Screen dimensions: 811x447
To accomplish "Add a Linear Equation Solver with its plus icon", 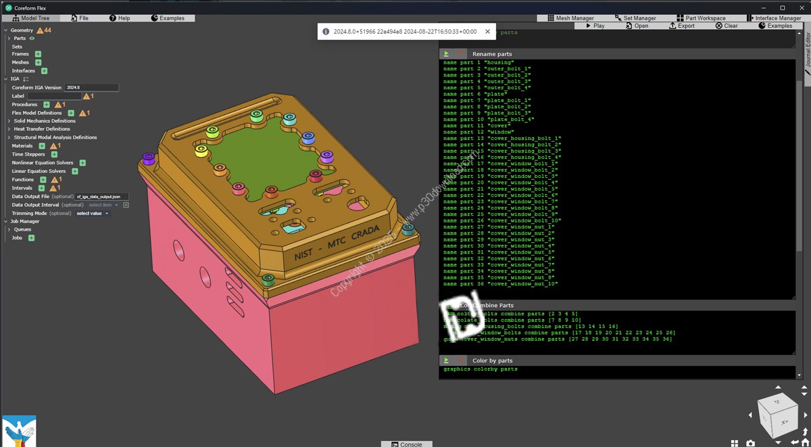I will (x=74, y=171).
